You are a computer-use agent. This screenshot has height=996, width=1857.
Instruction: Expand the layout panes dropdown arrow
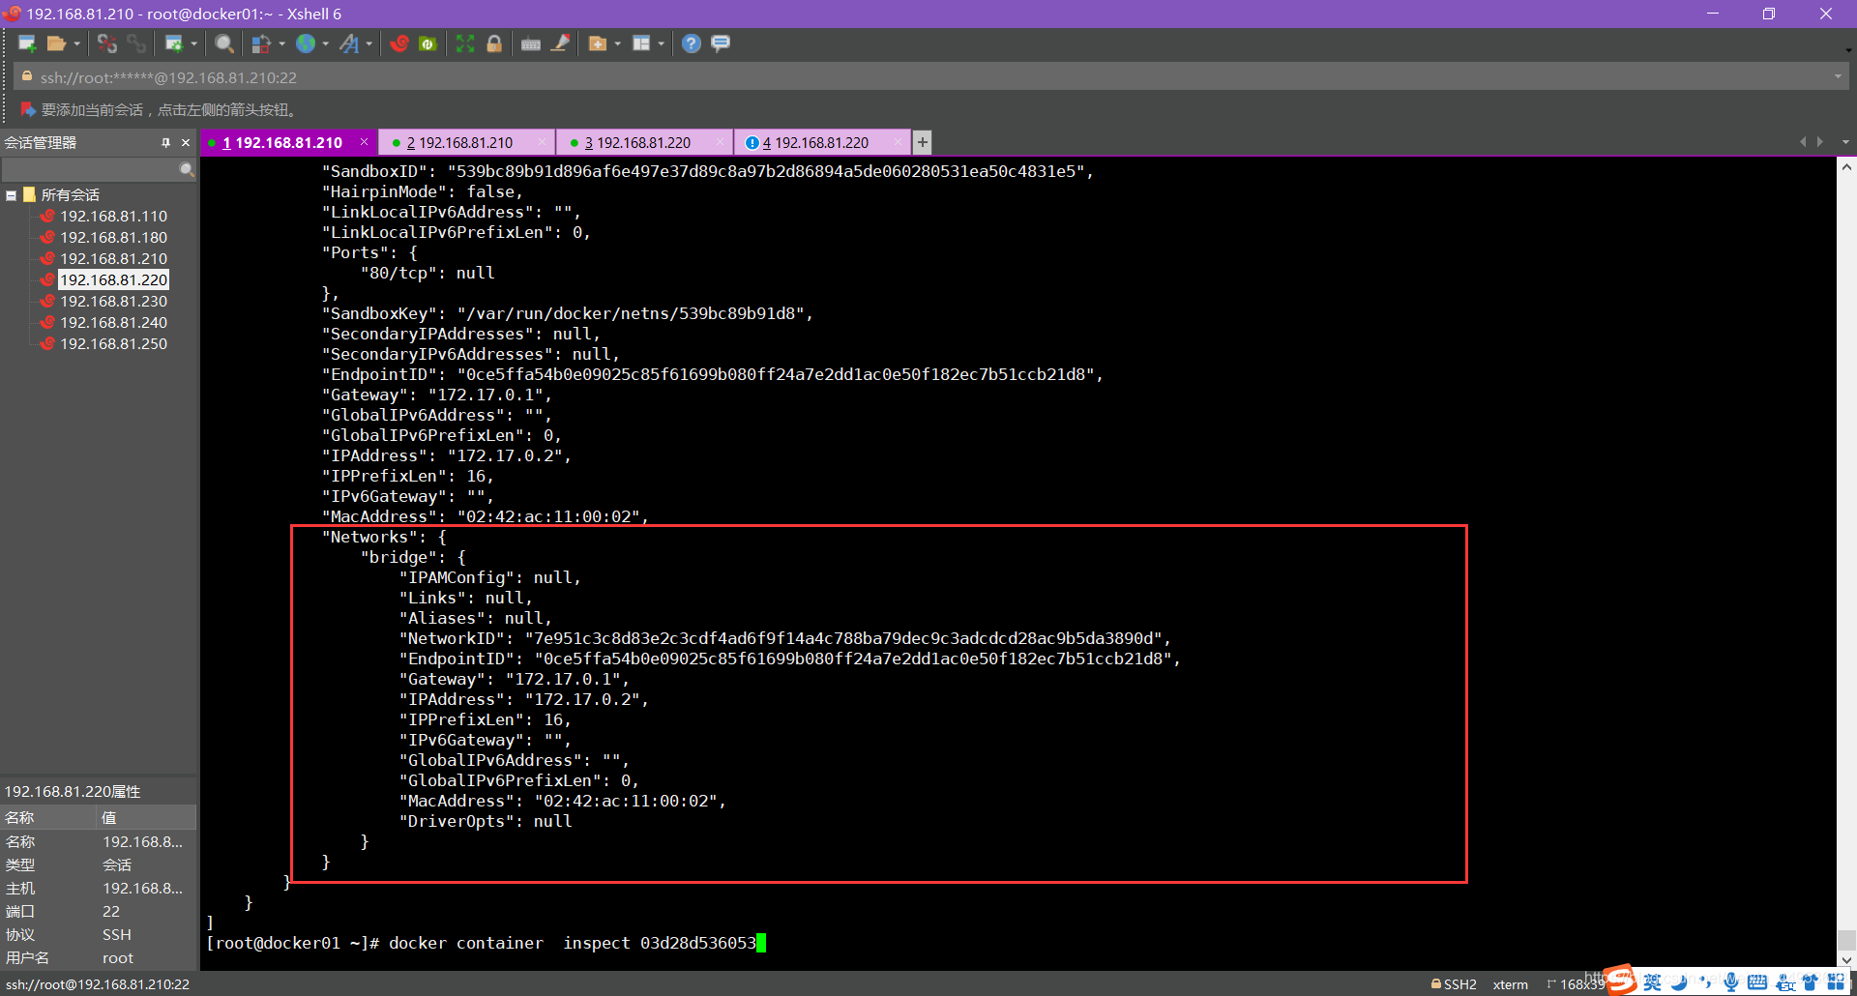point(662,44)
